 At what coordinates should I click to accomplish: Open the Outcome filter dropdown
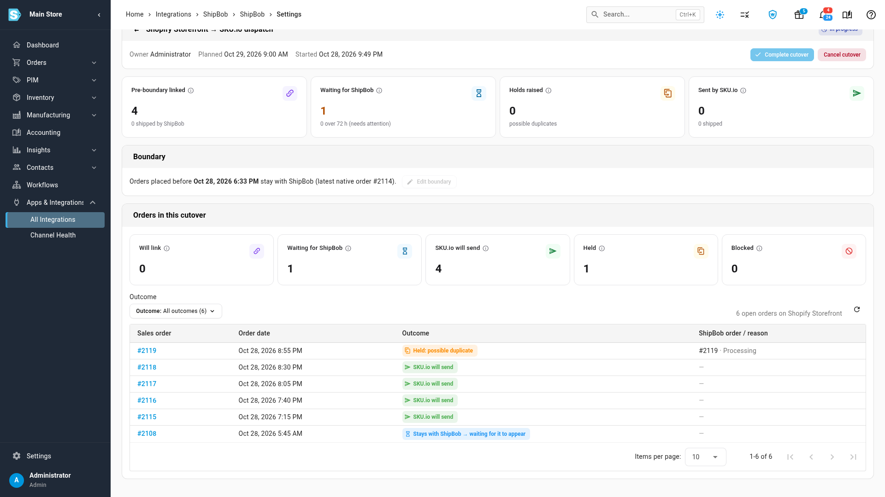tap(176, 311)
